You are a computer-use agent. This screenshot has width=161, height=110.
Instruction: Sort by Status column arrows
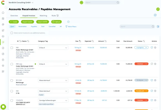[144, 41]
